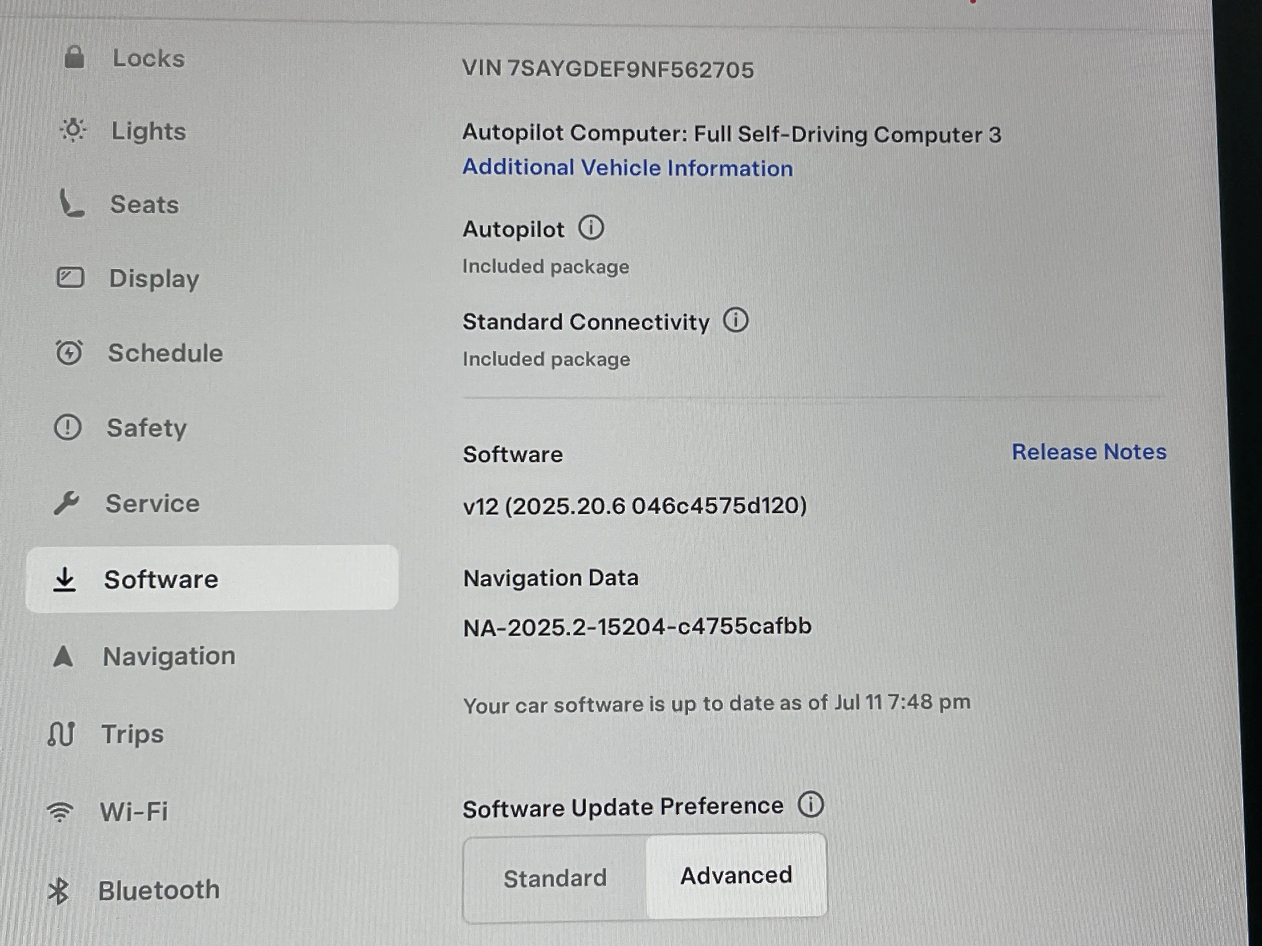This screenshot has width=1262, height=946.
Task: Select Standard update preference
Action: (x=555, y=878)
